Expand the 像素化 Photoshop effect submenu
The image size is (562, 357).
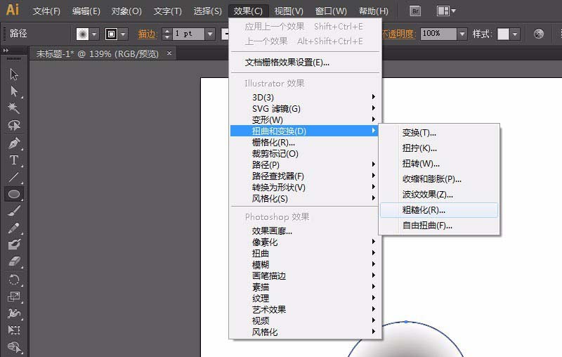305,242
